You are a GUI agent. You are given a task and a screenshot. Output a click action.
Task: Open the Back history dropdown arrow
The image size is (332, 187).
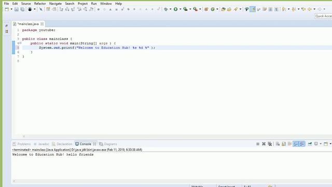314,9
